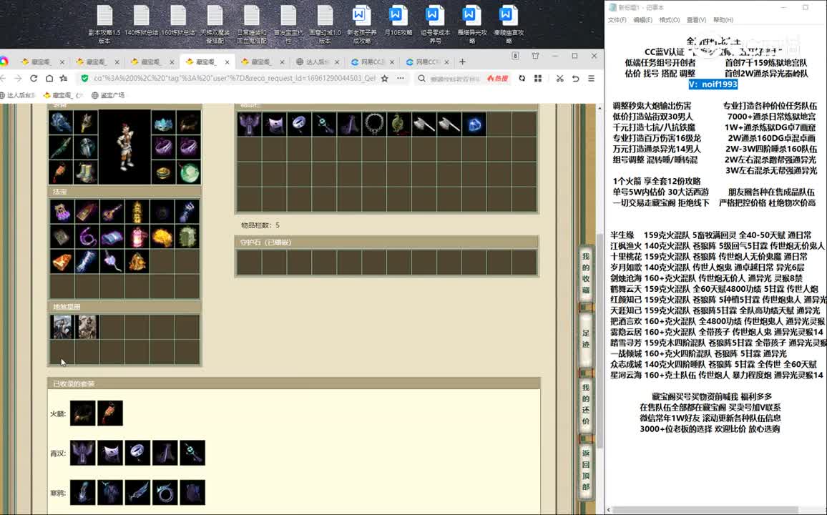Click the ring item in 寒鸦 set row
This screenshot has width=827, height=515.
coord(165,492)
